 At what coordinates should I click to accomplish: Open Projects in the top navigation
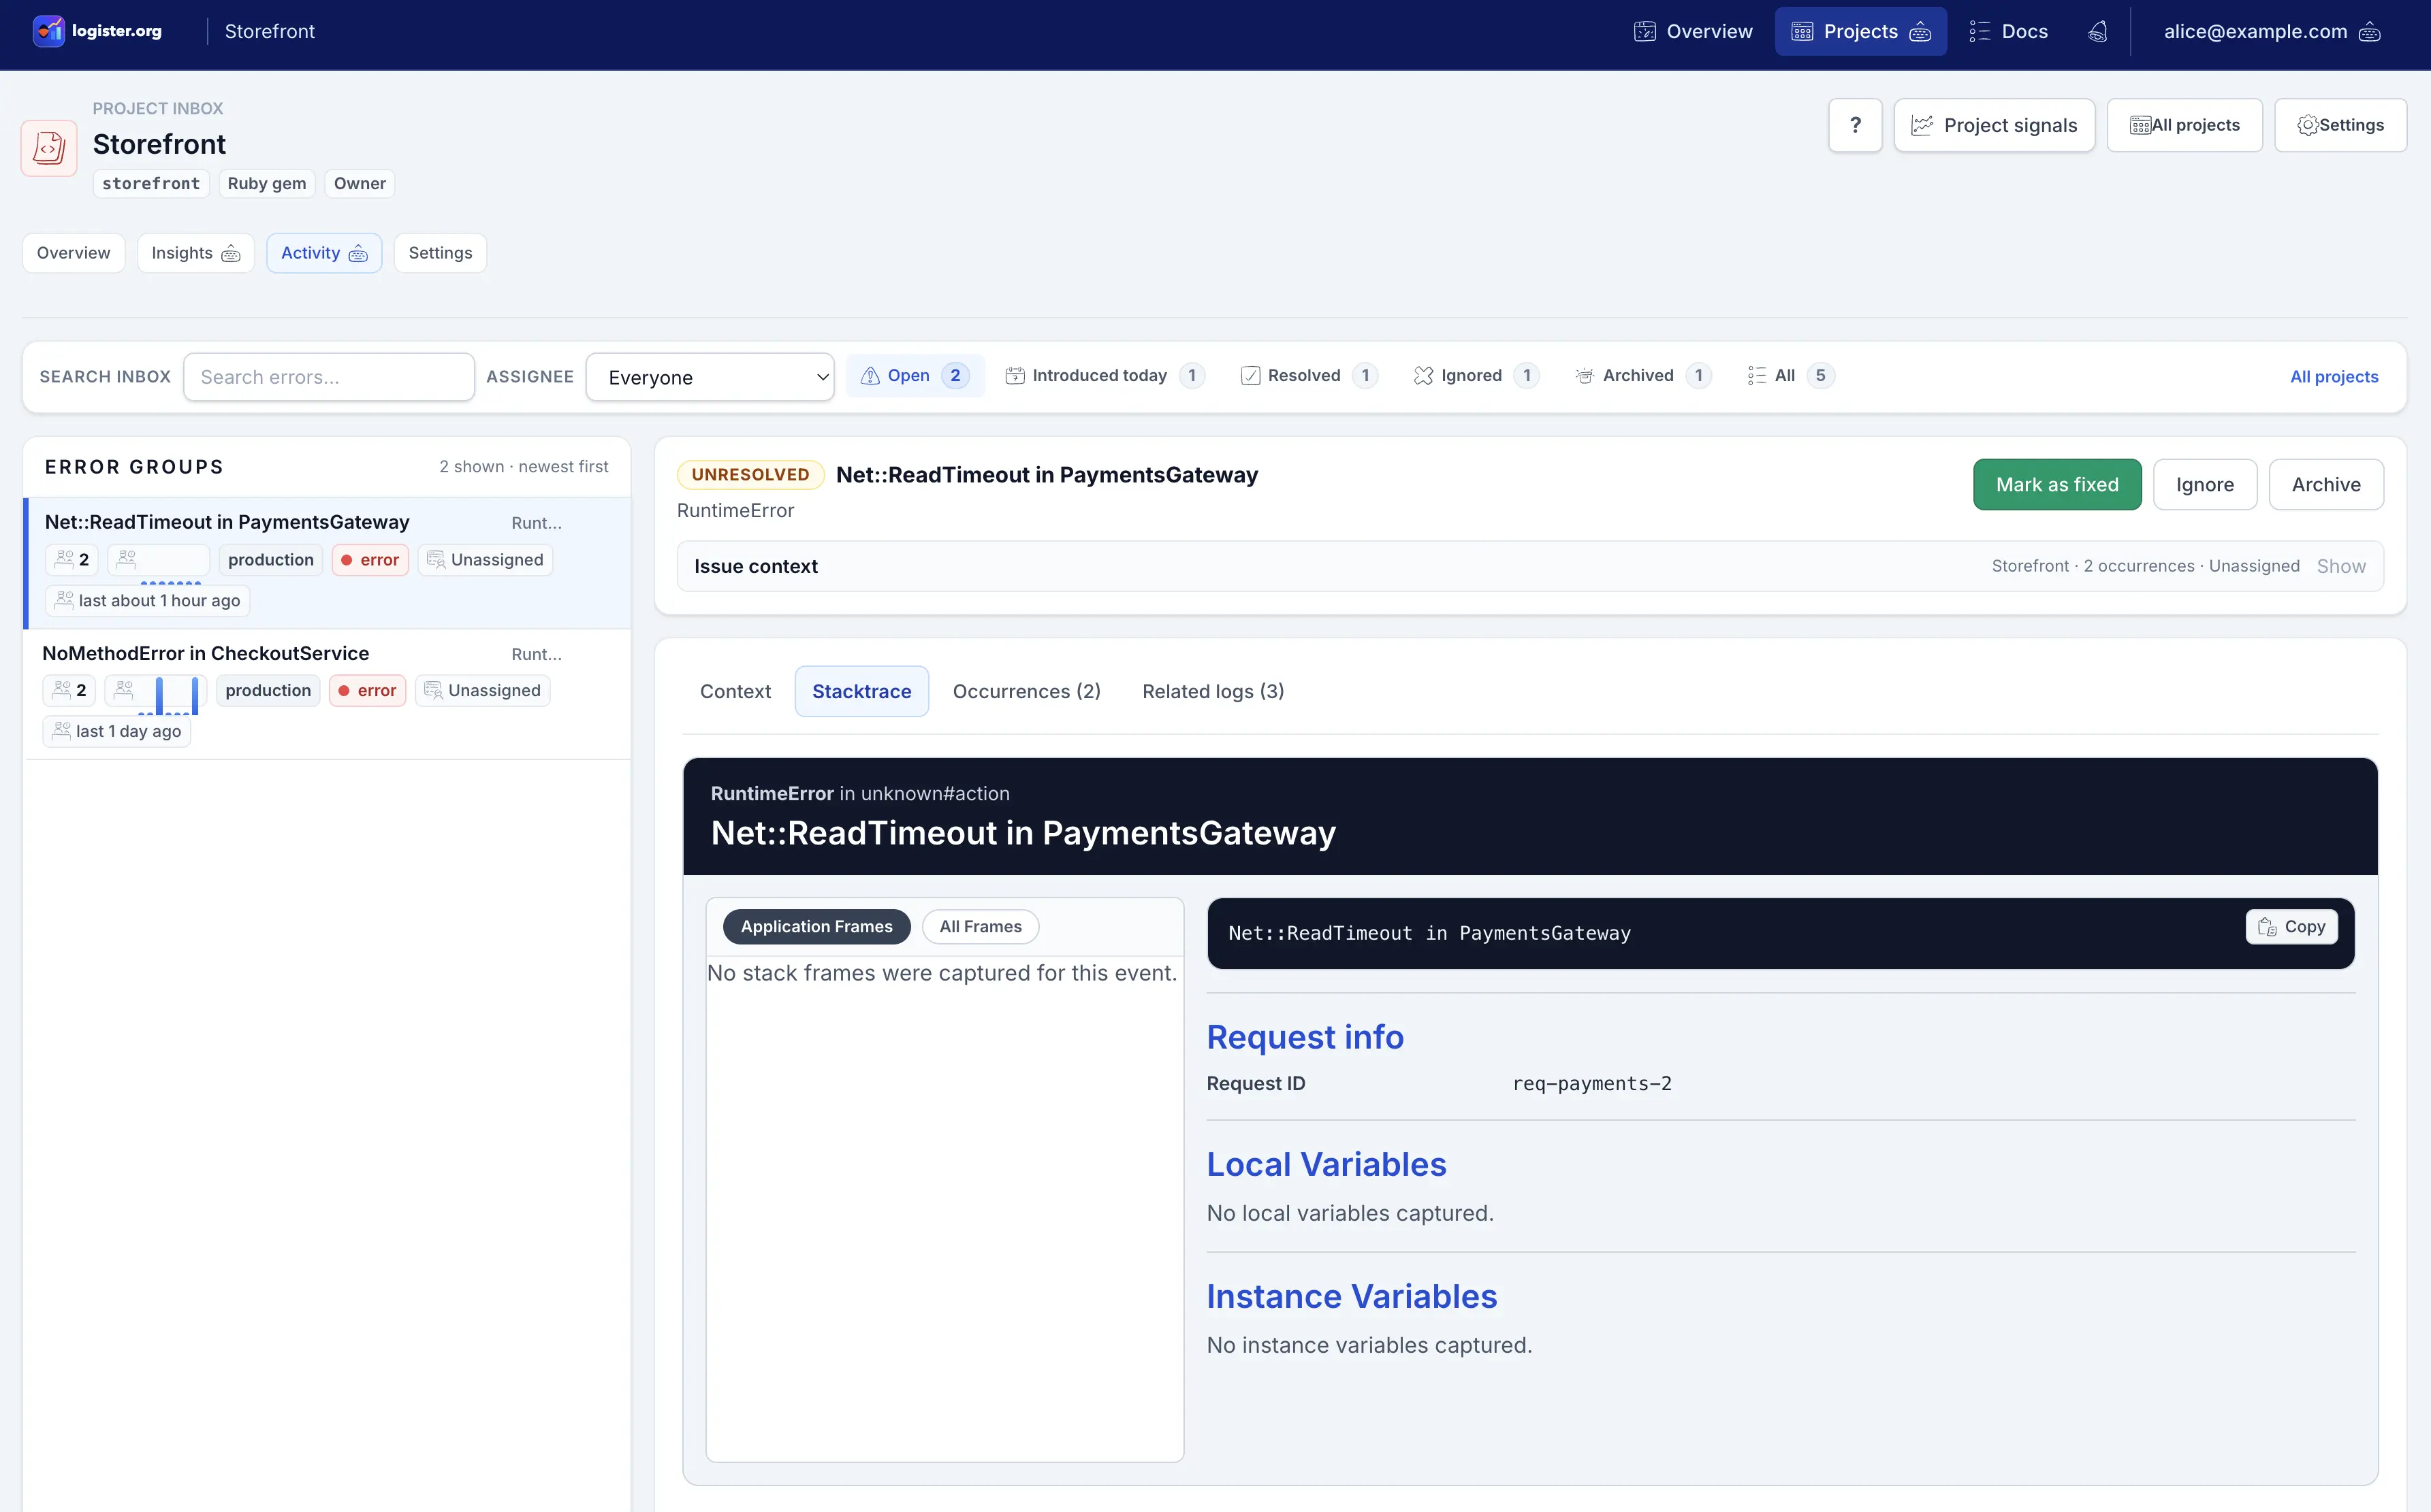click(x=1861, y=31)
